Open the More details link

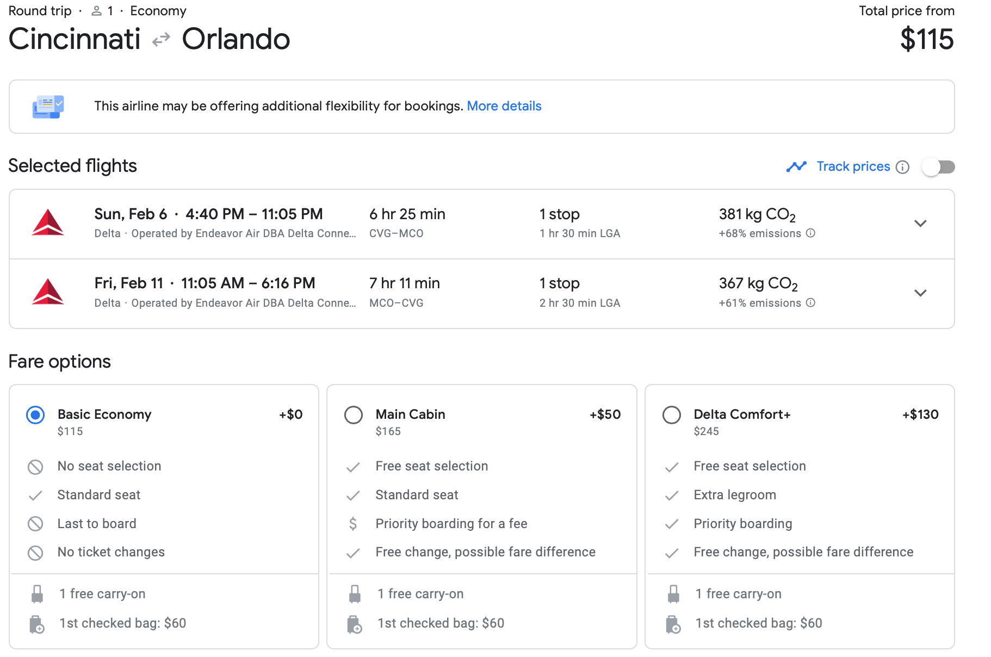[504, 106]
